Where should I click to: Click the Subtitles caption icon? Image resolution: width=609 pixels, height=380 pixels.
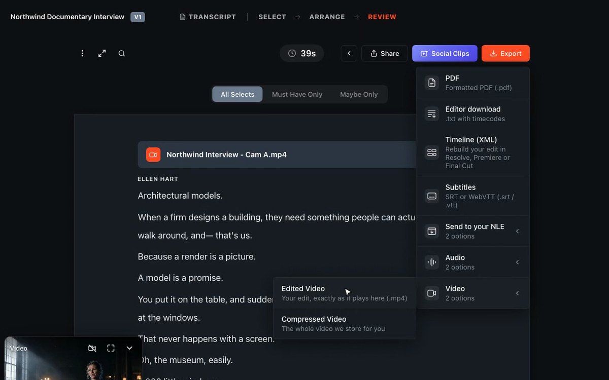(x=432, y=196)
